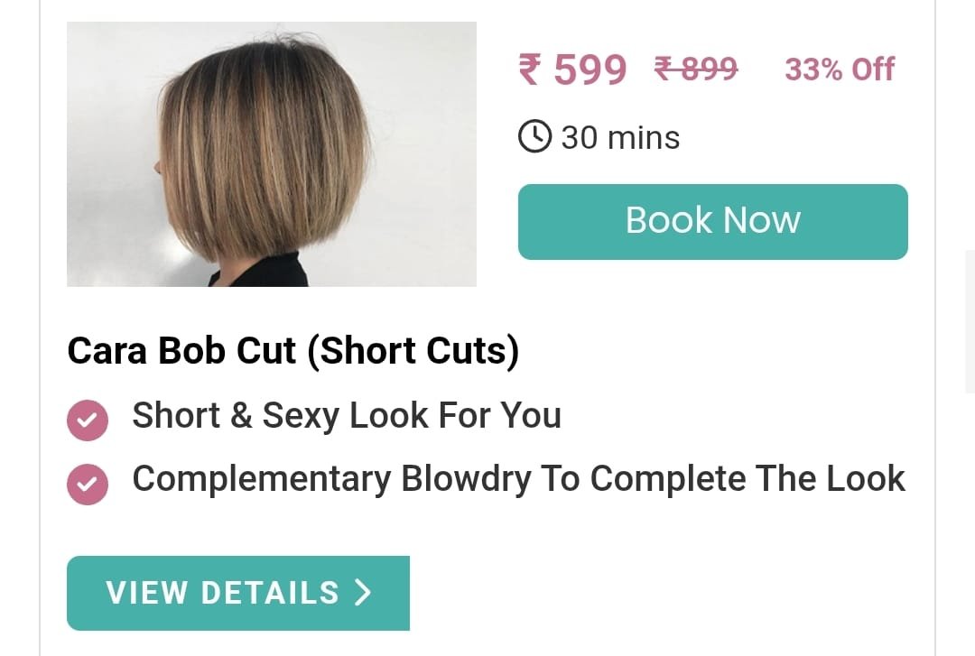975x656 pixels.
Task: Click the gray scrollbar on the right edge
Action: [x=970, y=321]
